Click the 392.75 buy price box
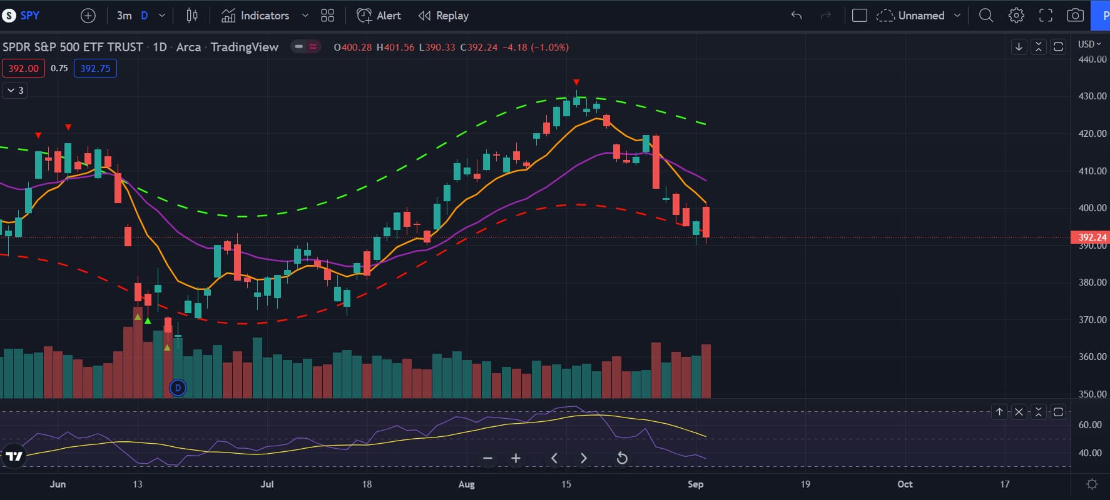 tap(95, 68)
